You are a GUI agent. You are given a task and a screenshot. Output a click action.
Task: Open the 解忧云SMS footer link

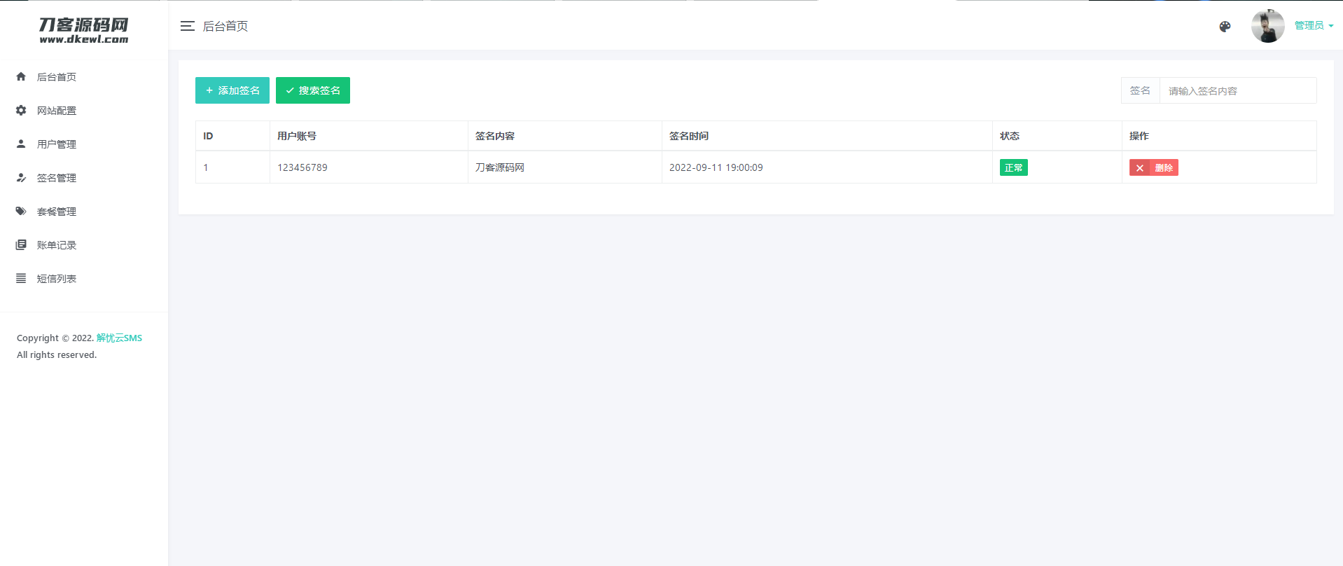click(x=119, y=338)
